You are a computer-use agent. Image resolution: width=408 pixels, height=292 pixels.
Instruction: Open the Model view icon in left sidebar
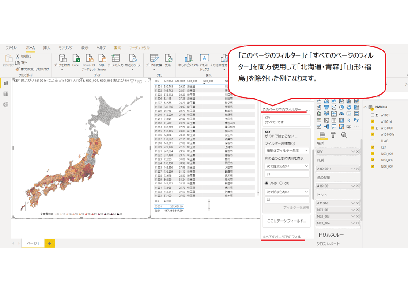(x=5, y=104)
